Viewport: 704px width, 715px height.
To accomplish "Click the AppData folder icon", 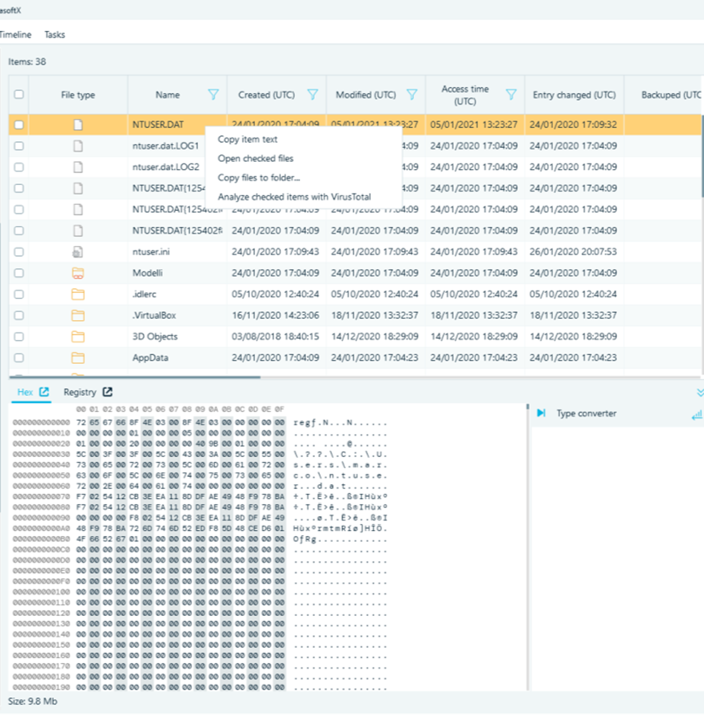I will click(x=78, y=358).
